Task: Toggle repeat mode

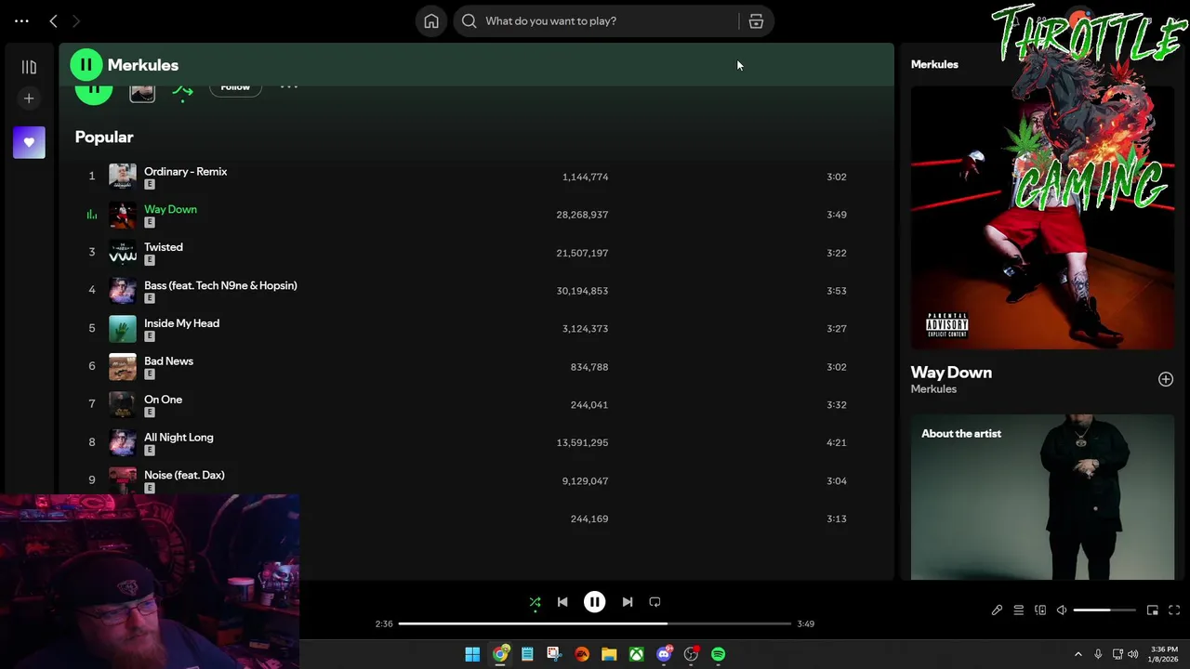Action: click(x=654, y=602)
